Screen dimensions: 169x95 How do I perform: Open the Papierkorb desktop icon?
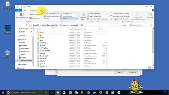pos(7,54)
